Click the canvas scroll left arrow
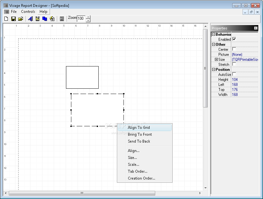 coord(6,193)
